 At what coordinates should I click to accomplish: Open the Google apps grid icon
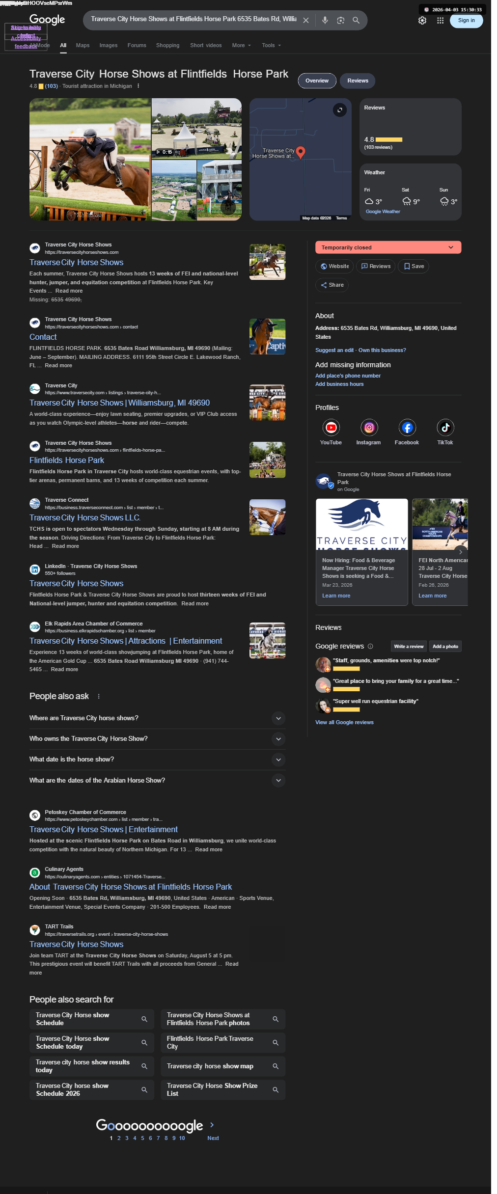(x=440, y=21)
